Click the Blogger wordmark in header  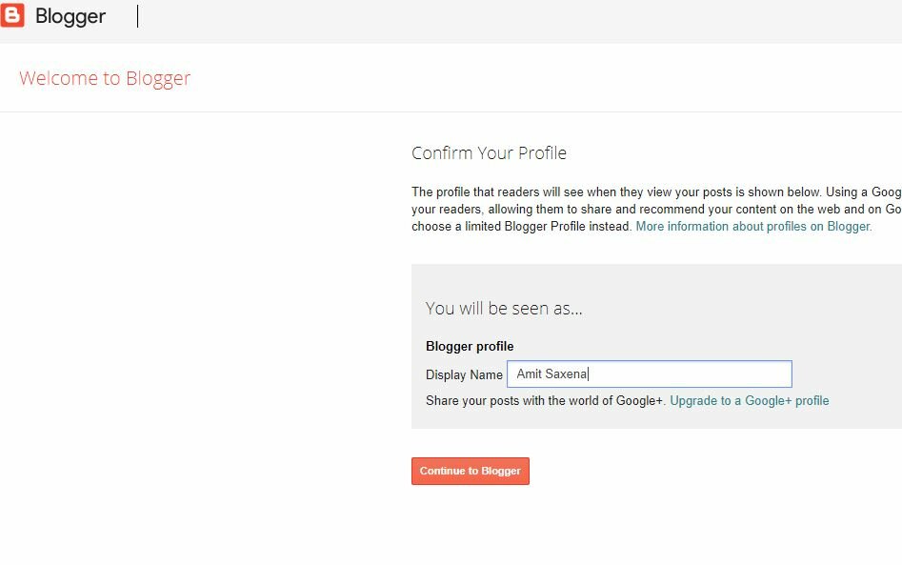pos(70,17)
